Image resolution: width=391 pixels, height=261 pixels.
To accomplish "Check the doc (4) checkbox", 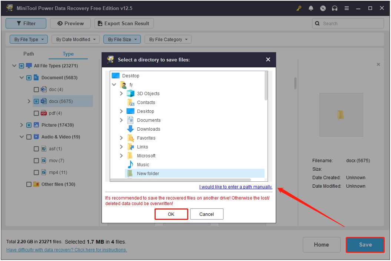I will pos(36,89).
